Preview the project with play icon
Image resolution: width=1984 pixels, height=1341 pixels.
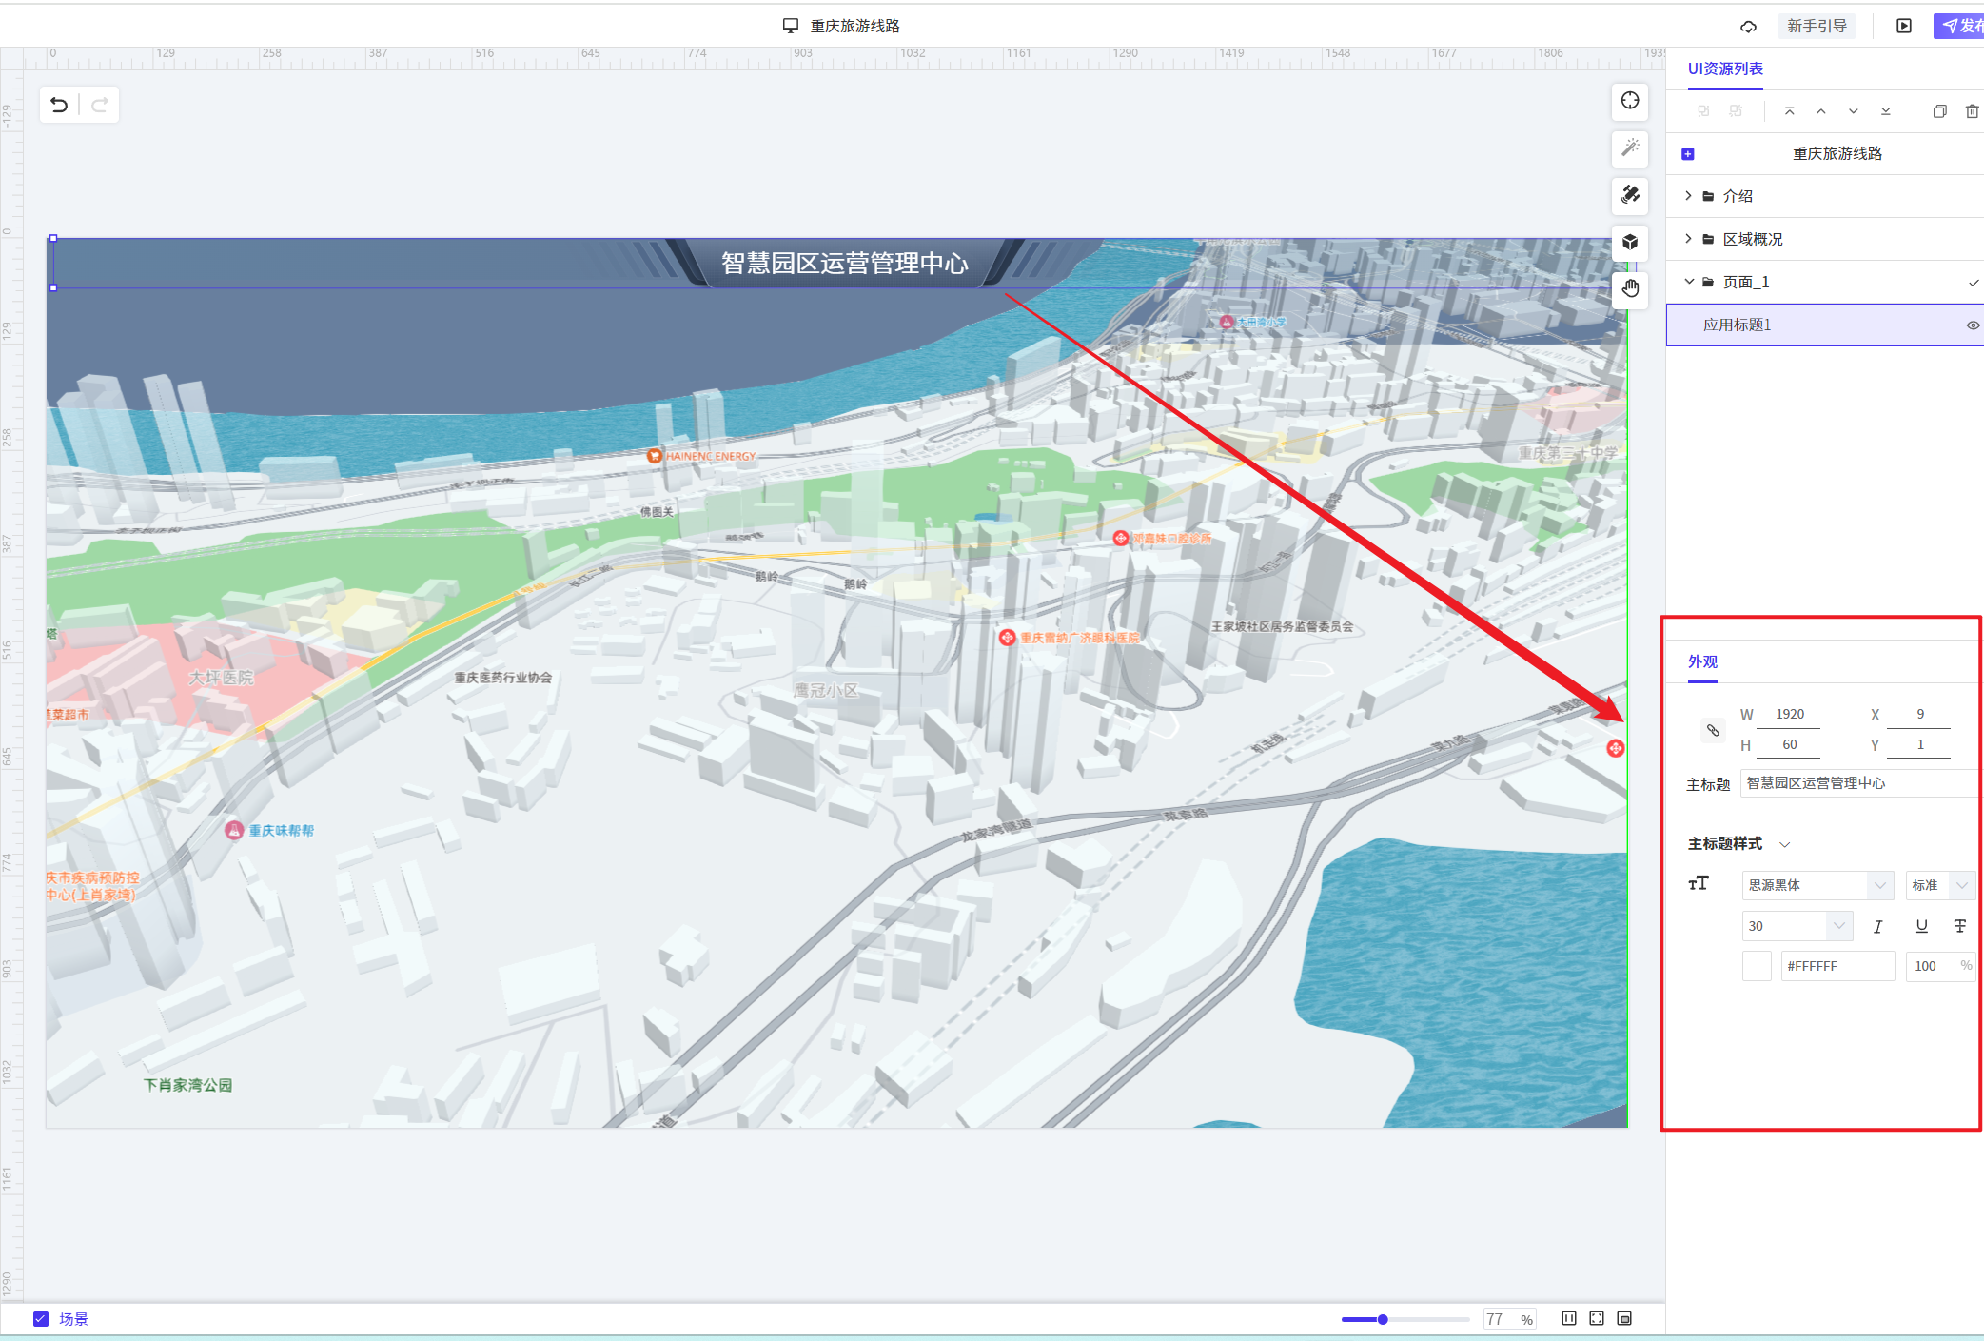(x=1903, y=26)
